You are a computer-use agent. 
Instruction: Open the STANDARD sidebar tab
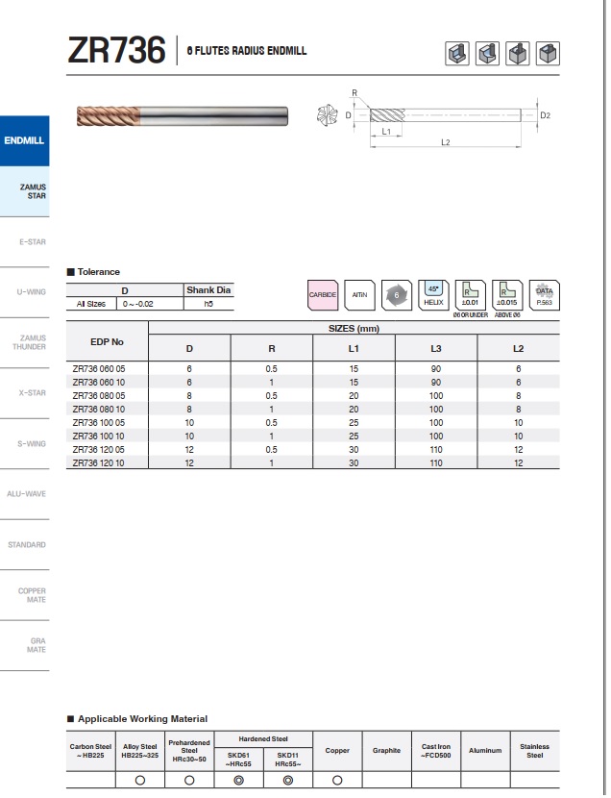coord(24,544)
